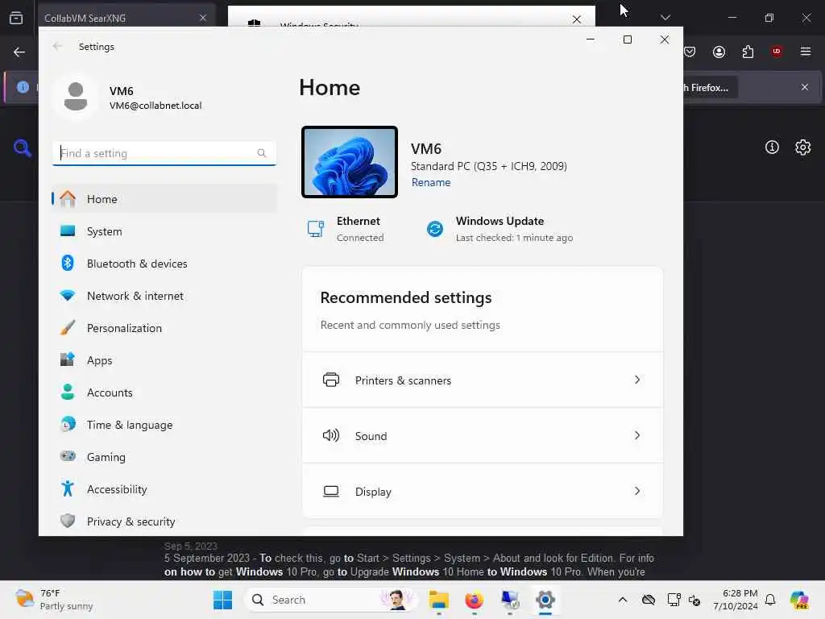Image resolution: width=825 pixels, height=619 pixels.
Task: Dismiss the Firefox notification bar
Action: 805,87
